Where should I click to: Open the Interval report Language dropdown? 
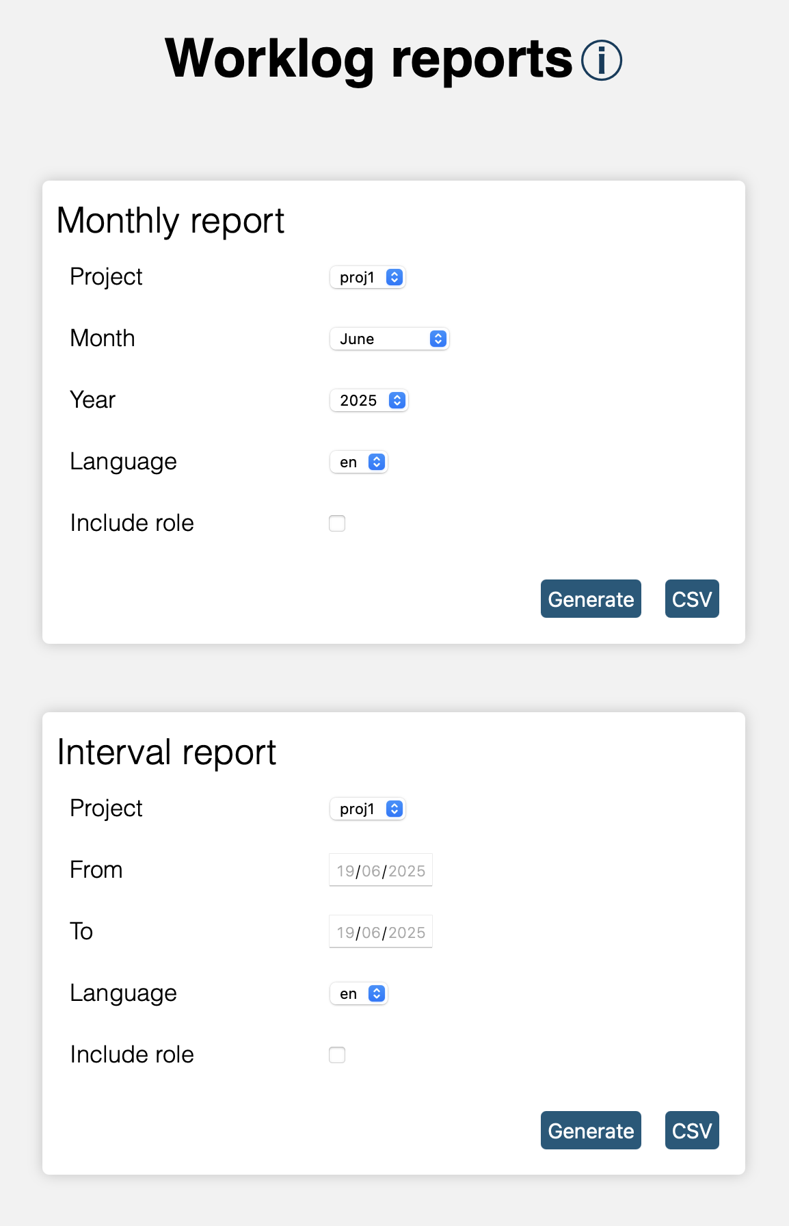(359, 993)
